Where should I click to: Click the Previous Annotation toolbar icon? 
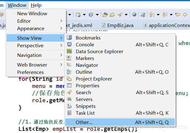[x=165, y=15]
